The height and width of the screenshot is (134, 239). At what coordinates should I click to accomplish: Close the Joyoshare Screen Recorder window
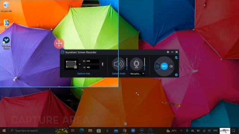tap(177, 52)
